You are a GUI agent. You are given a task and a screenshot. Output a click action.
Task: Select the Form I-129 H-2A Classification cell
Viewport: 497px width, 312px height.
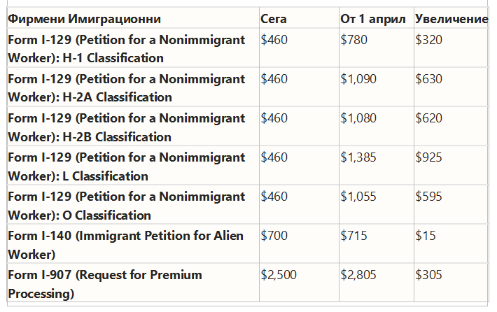(133, 87)
